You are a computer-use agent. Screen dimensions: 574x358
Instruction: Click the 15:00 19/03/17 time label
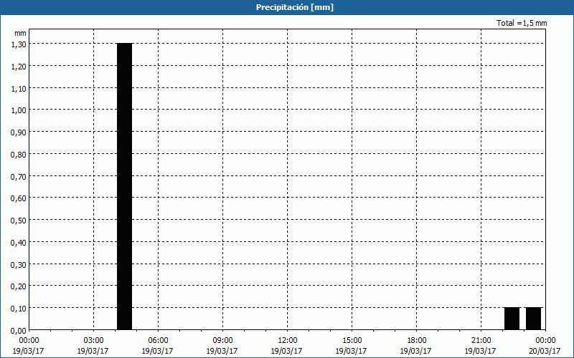(x=352, y=346)
